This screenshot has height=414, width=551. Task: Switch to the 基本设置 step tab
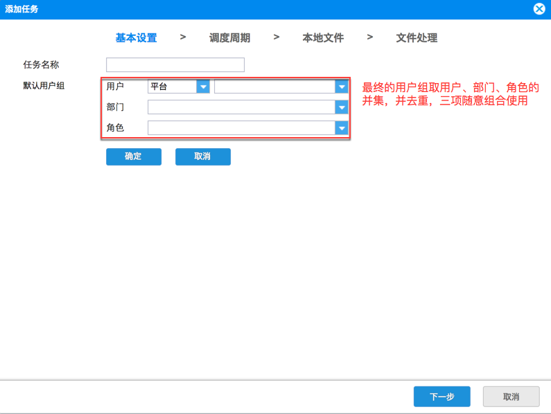137,37
